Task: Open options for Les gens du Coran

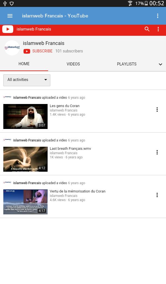Action: coord(157,110)
